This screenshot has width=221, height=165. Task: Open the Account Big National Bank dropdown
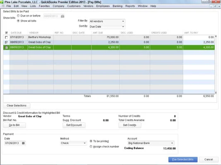tap(151, 143)
